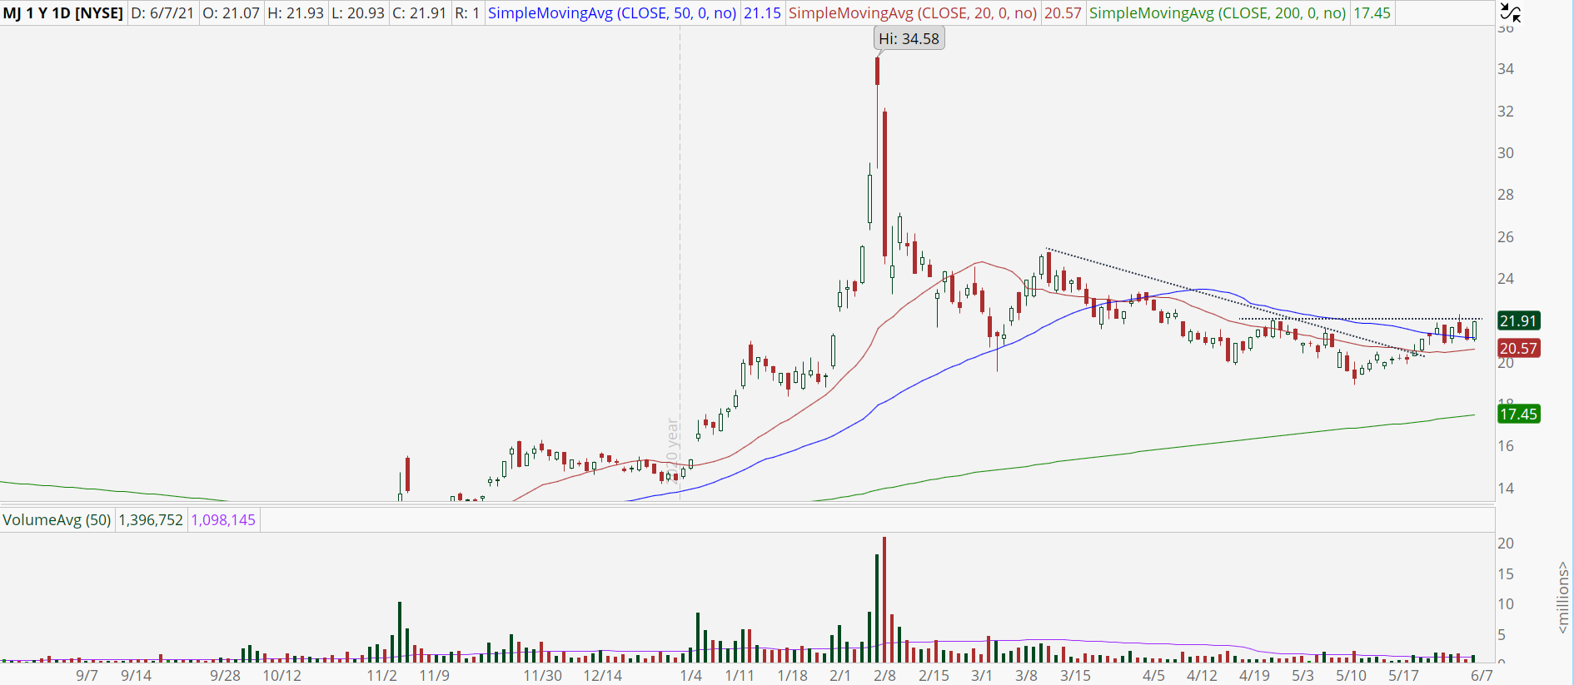Click the R: 1 readout in header
This screenshot has height=685, width=1574.
click(467, 13)
